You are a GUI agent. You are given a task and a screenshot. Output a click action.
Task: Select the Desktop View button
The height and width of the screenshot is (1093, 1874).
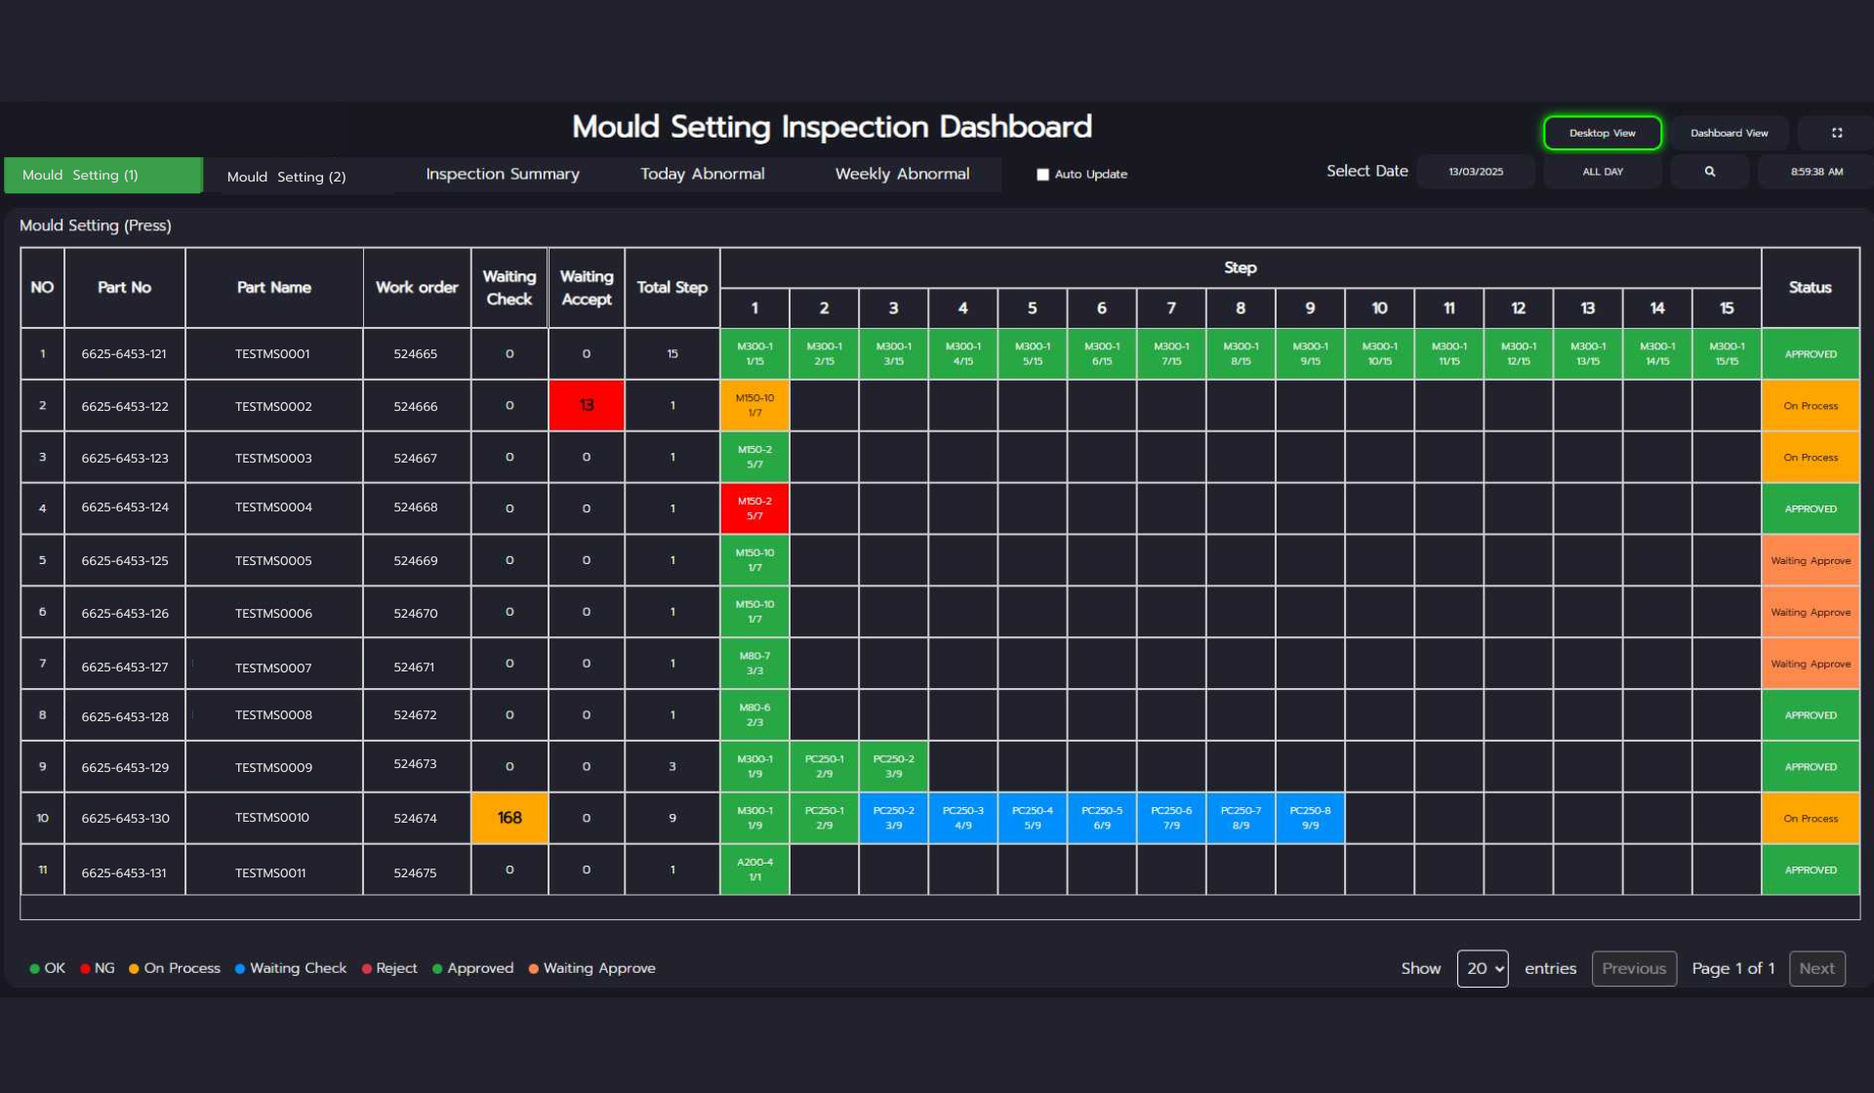click(1602, 133)
